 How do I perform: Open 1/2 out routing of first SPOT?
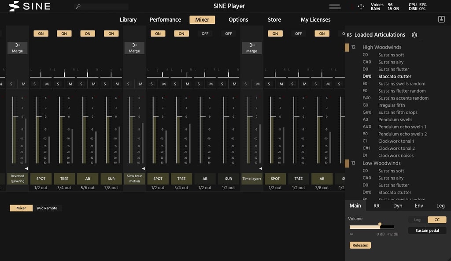tap(41, 188)
